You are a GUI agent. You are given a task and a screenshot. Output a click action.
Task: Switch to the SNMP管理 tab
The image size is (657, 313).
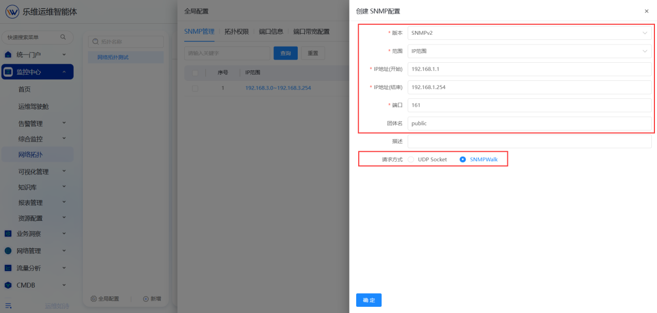199,32
